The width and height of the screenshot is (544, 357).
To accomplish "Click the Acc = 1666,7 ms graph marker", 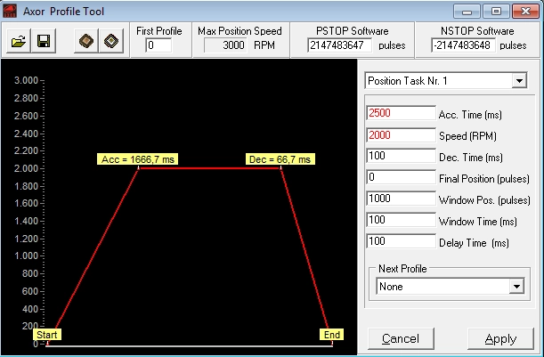I will click(x=137, y=159).
